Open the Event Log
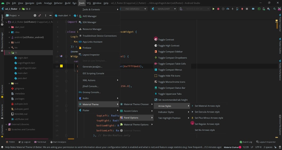This screenshot has width=282, height=150. pos(246,142)
